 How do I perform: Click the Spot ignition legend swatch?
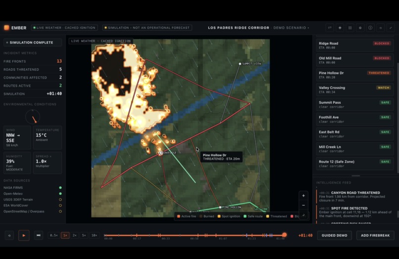219,216
